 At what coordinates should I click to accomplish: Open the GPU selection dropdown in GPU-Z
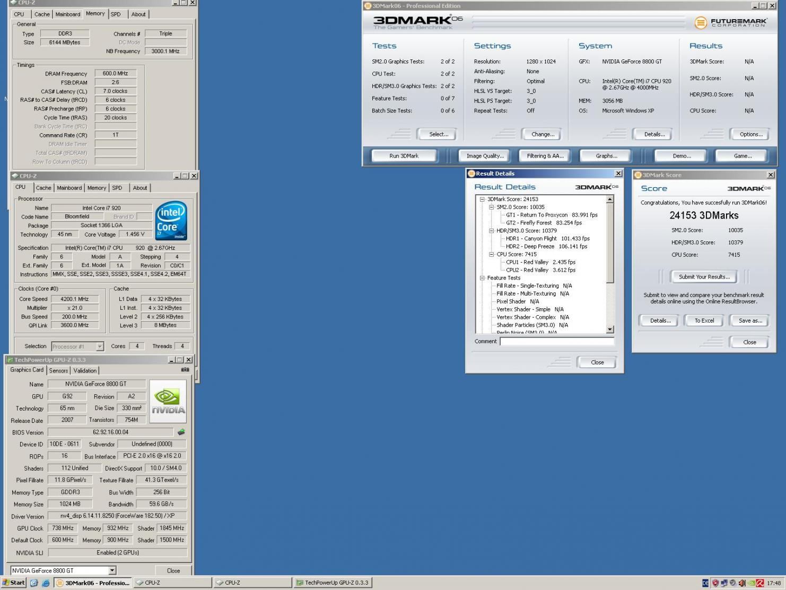click(112, 570)
